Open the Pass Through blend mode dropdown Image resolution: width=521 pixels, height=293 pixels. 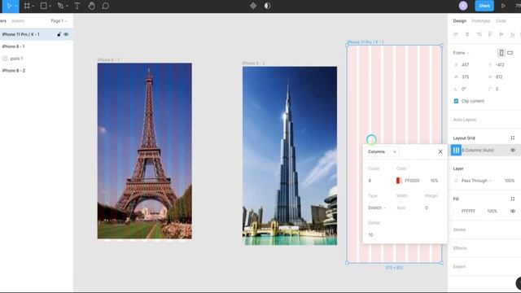[476, 181]
